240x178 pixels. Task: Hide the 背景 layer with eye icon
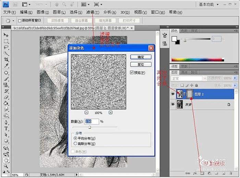click(x=173, y=104)
